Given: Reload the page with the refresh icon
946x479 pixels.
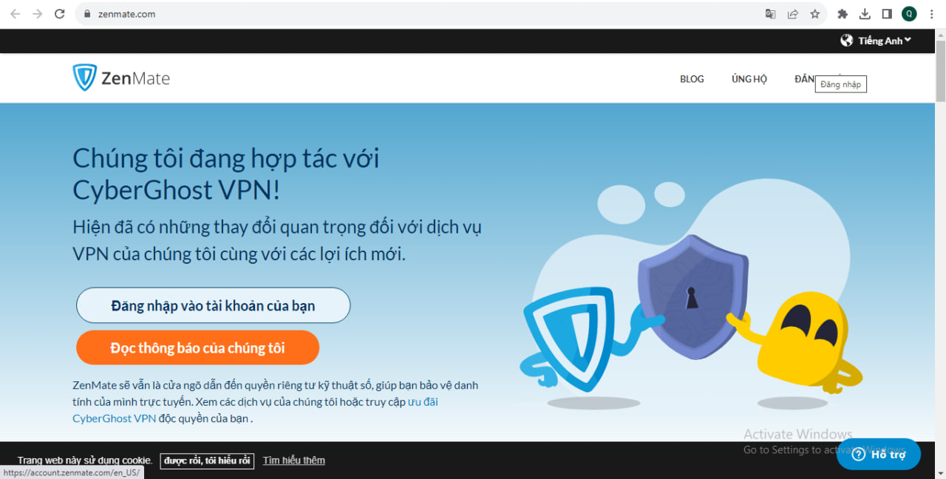Looking at the screenshot, I should coord(60,14).
